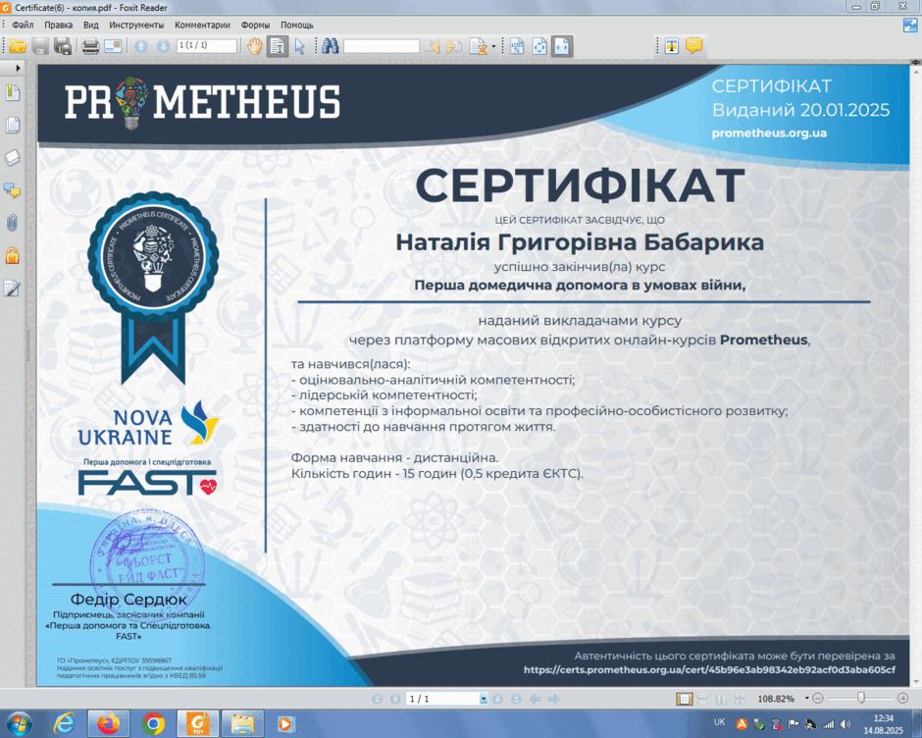Image resolution: width=922 pixels, height=738 pixels.
Task: Open the Инструменты menu
Action: pyautogui.click(x=136, y=25)
